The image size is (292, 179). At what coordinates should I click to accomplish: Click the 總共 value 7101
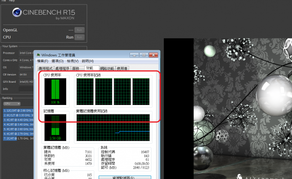click(x=88, y=152)
